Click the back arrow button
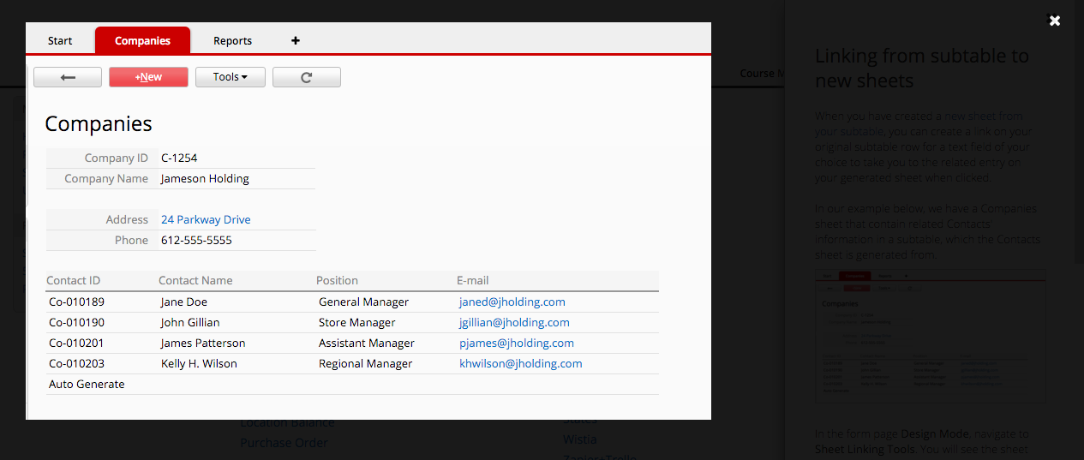The image size is (1084, 460). pos(68,77)
